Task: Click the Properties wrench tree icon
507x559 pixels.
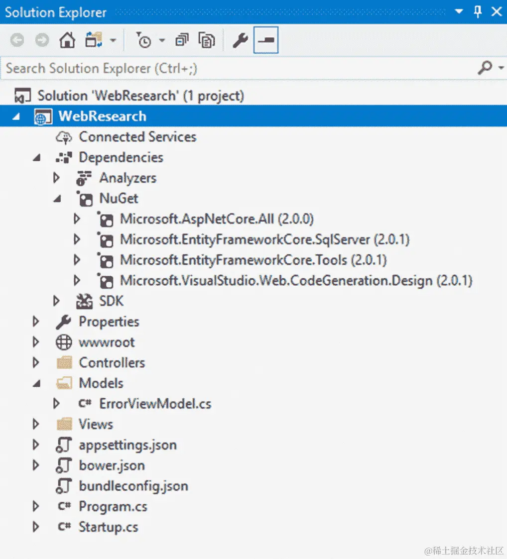Action: pyautogui.click(x=64, y=322)
